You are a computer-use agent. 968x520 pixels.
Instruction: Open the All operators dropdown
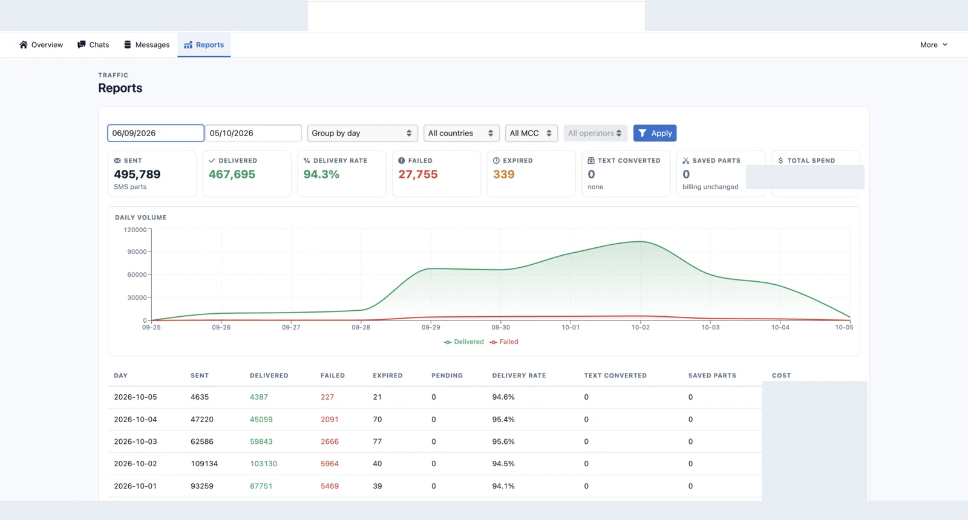(x=595, y=133)
